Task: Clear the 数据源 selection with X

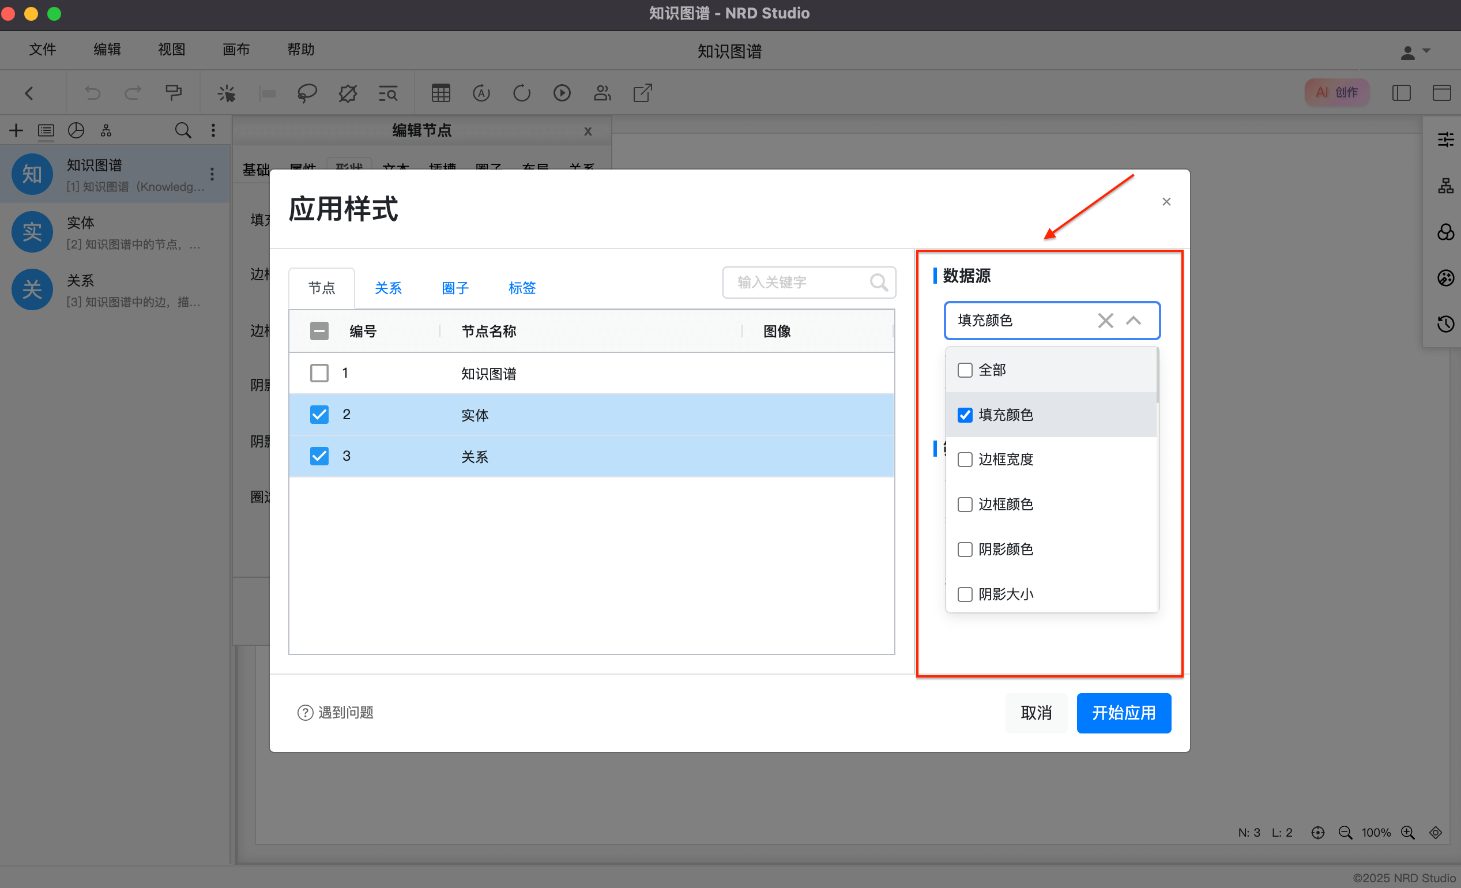Action: (x=1105, y=321)
